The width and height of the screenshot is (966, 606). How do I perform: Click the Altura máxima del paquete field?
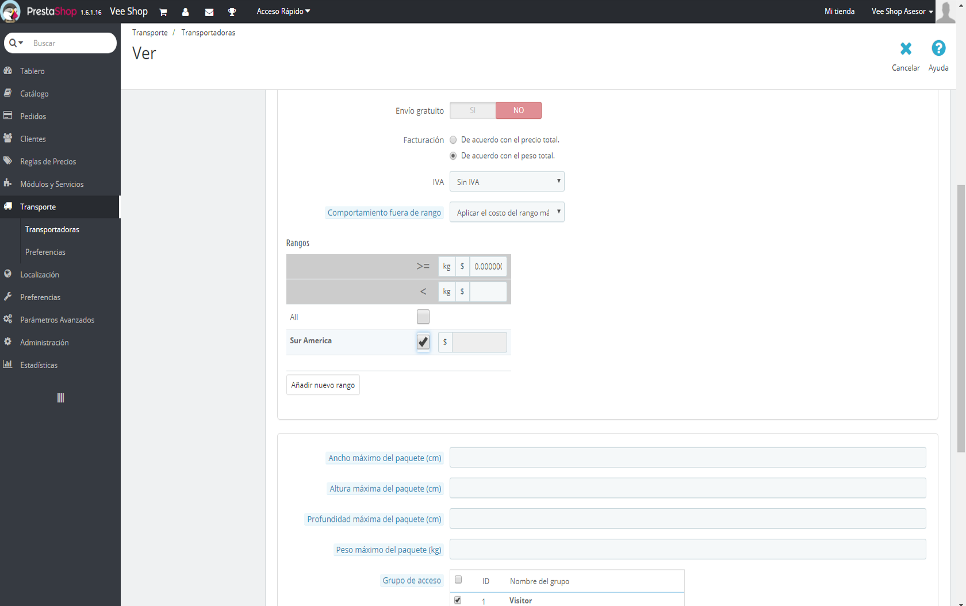[x=688, y=488]
